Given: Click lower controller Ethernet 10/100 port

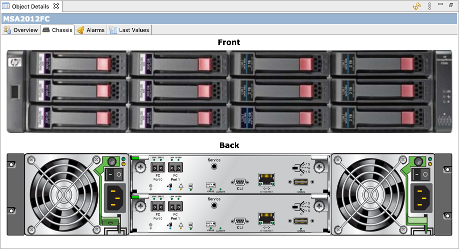Looking at the screenshot, I should [266, 218].
